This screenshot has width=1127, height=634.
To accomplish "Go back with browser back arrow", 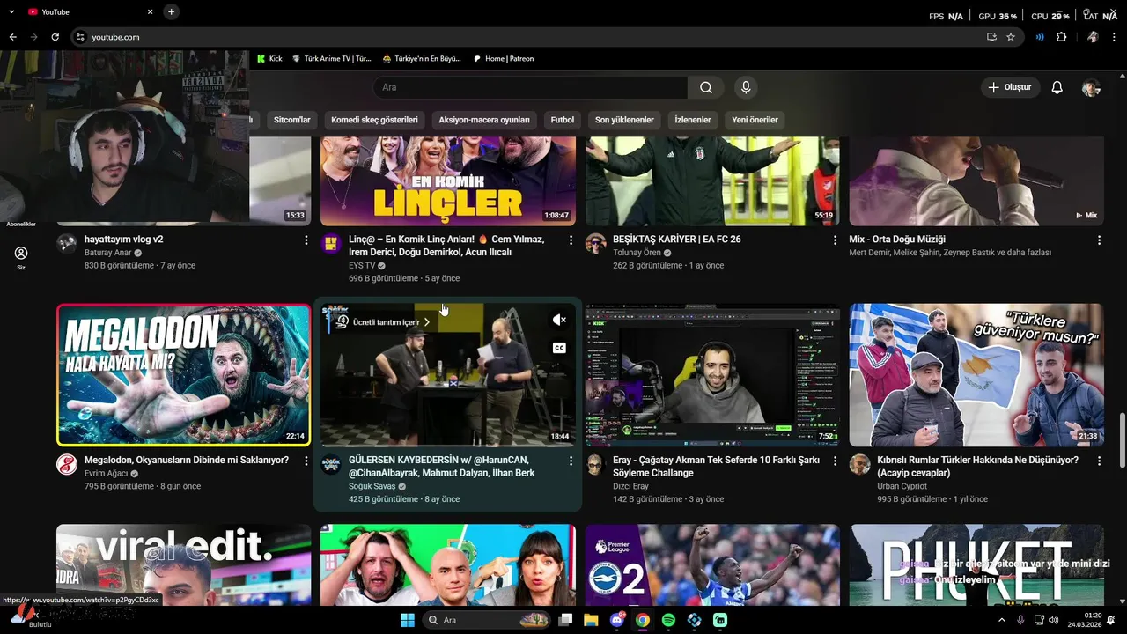I will (x=13, y=37).
